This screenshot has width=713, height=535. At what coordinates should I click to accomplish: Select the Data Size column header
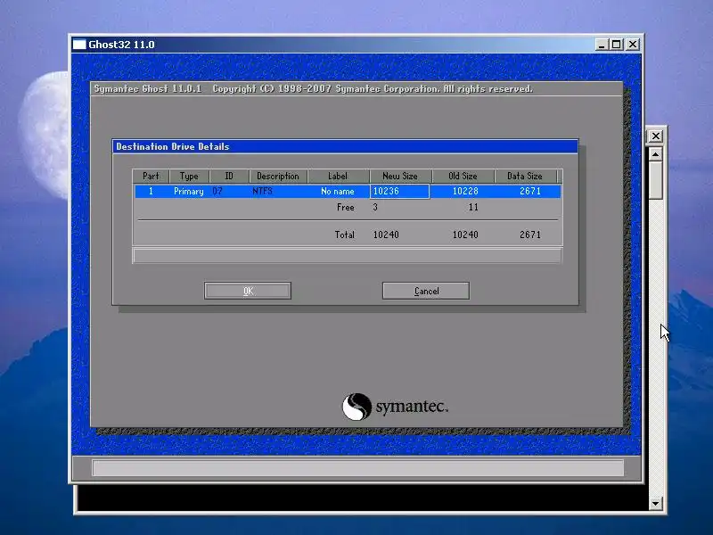click(x=525, y=176)
